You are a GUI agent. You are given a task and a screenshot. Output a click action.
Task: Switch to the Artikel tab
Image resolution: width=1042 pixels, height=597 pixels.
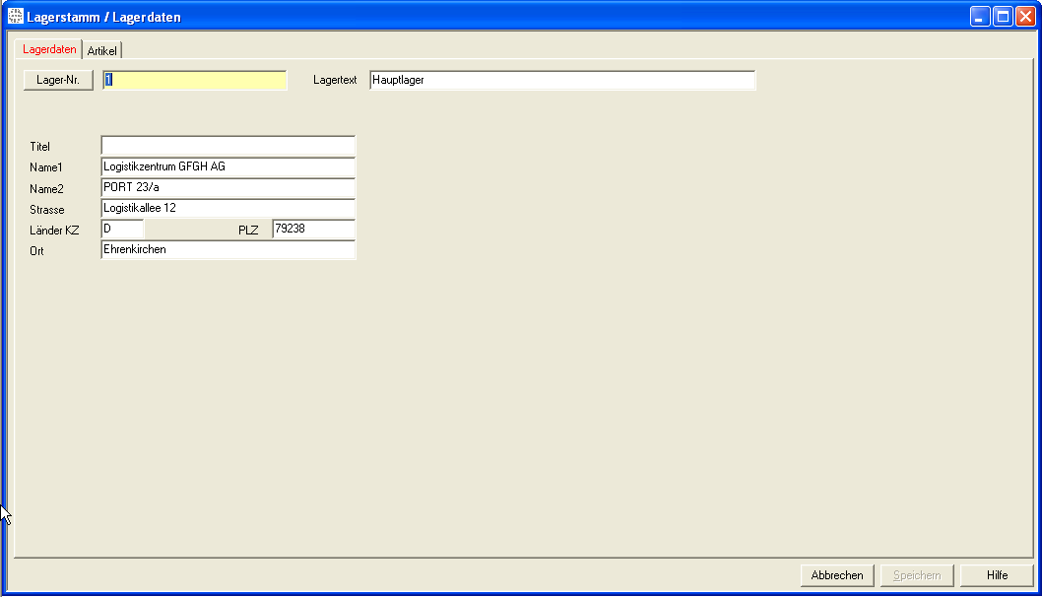(x=101, y=50)
